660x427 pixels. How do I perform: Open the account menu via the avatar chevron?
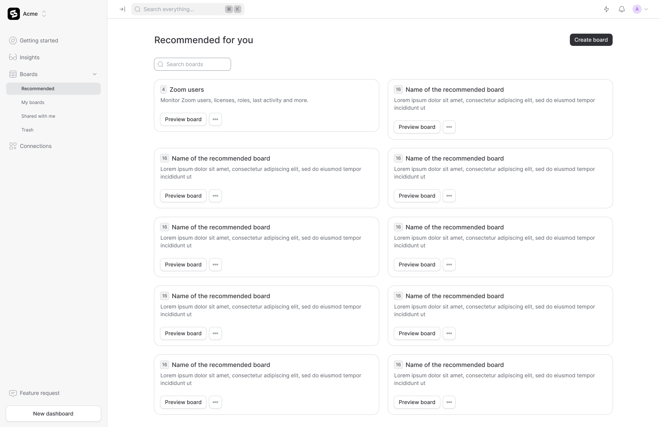(x=646, y=9)
